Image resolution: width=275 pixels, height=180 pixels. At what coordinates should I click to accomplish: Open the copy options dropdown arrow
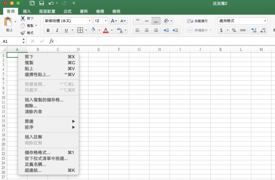(x=36, y=25)
